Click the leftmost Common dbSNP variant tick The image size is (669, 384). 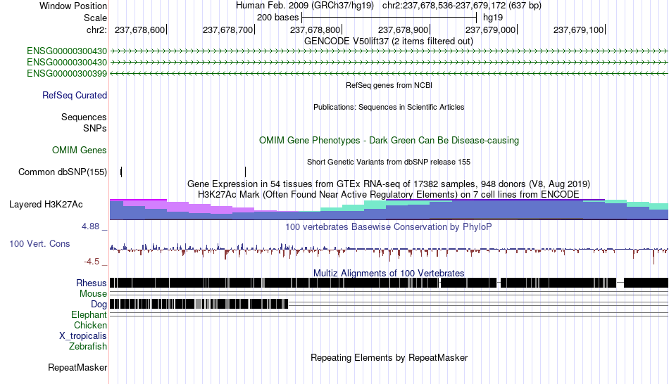pos(121,172)
